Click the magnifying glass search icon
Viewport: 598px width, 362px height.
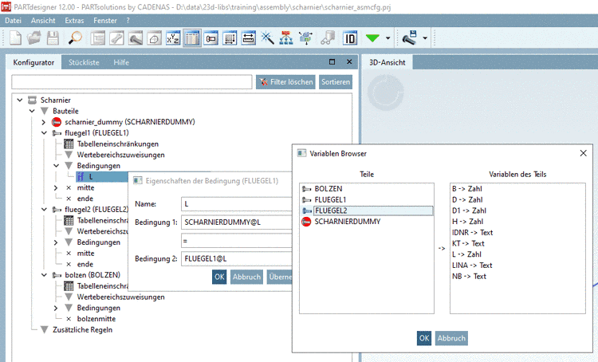[x=75, y=38]
